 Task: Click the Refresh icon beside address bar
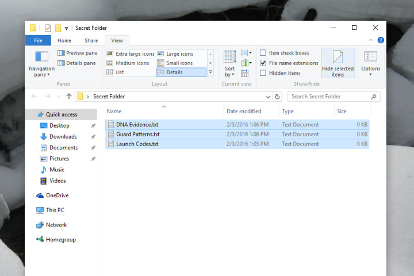(278, 97)
